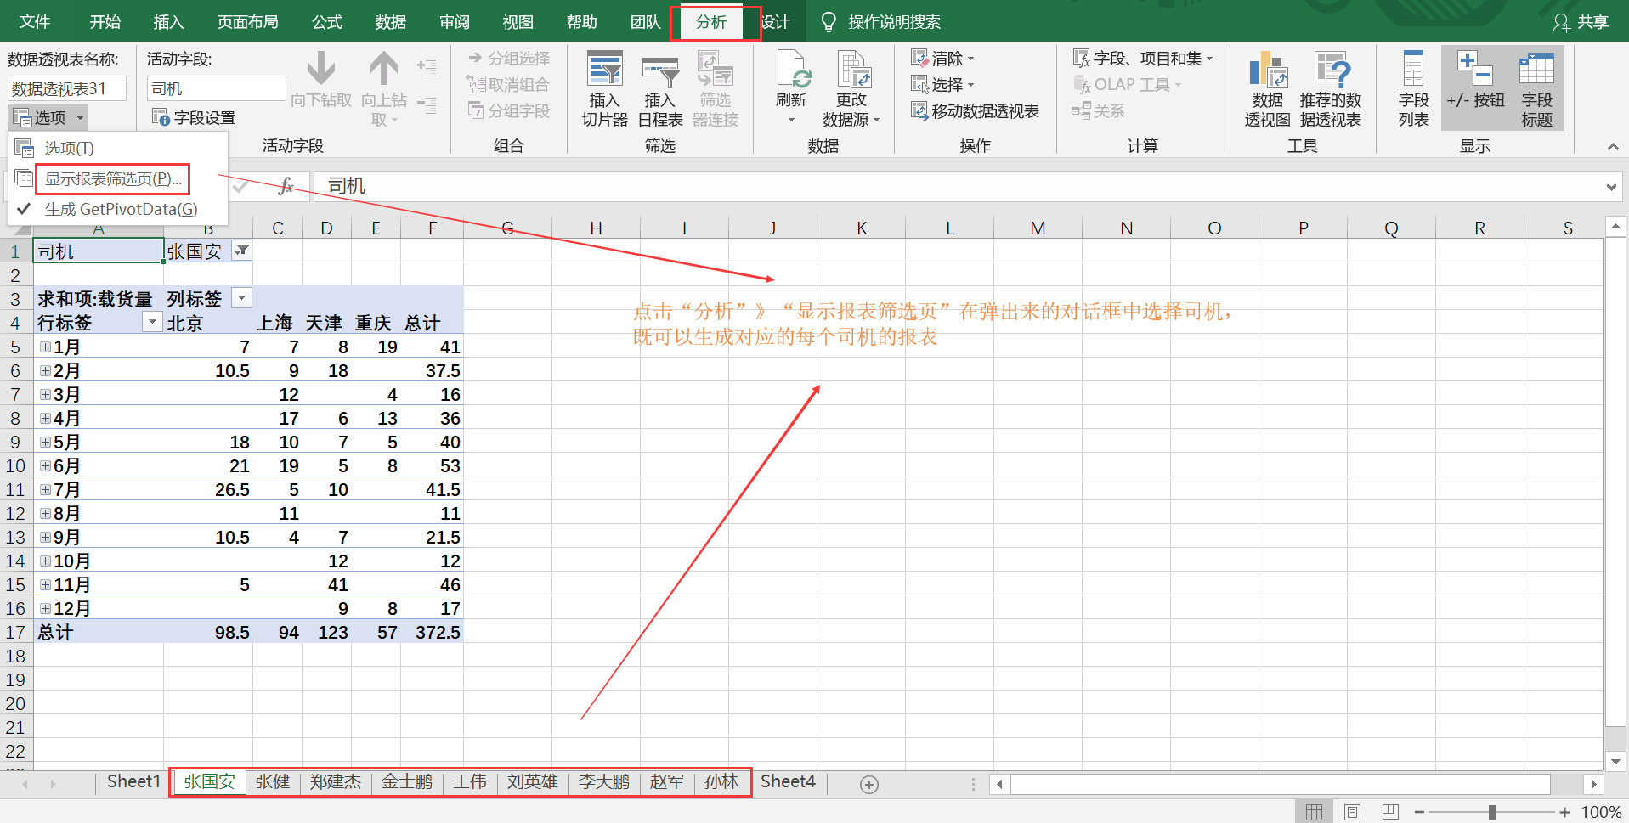The width and height of the screenshot is (1629, 823).
Task: Open the 张国安 filter dropdown in cell B1
Action: [x=242, y=250]
